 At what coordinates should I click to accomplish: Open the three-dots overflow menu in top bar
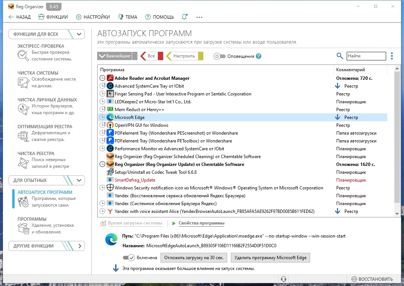(199, 17)
